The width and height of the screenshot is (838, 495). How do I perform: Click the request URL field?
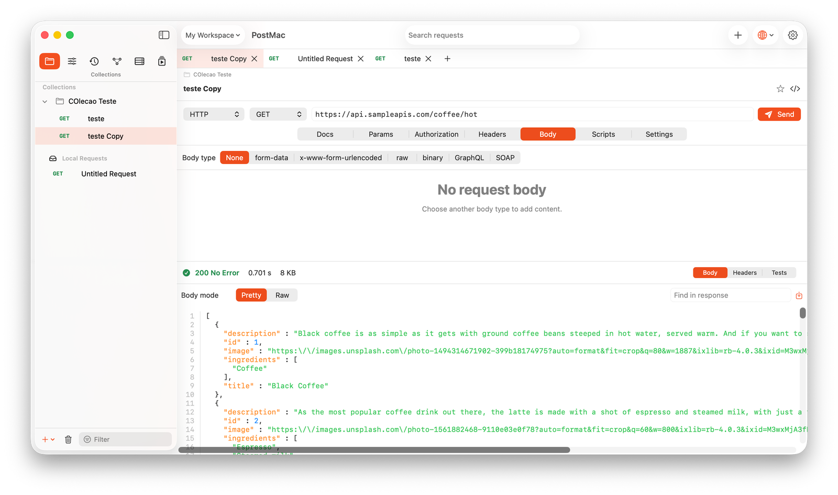pos(532,114)
